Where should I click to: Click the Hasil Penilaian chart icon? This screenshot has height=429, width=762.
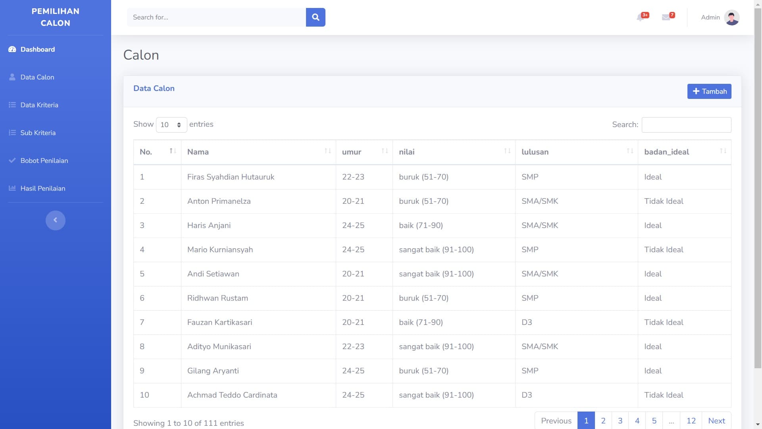[x=12, y=188]
